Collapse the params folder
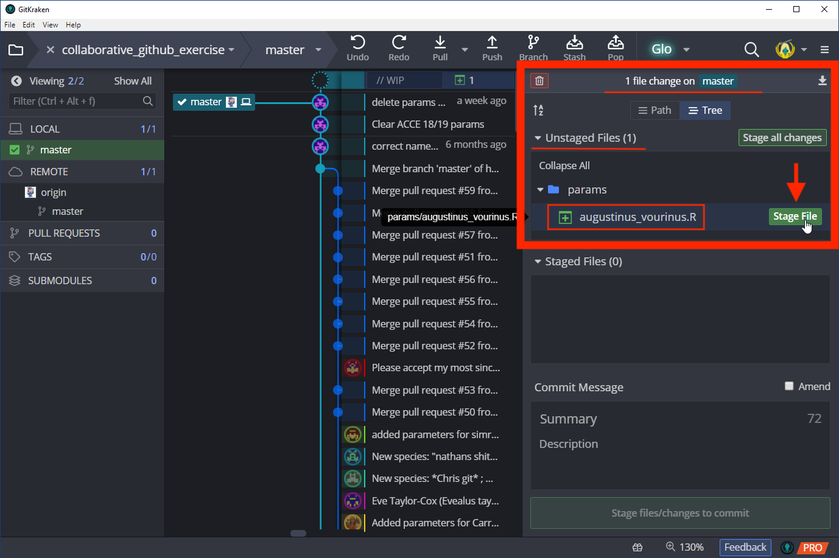Viewport: 839px width, 558px height. point(540,190)
